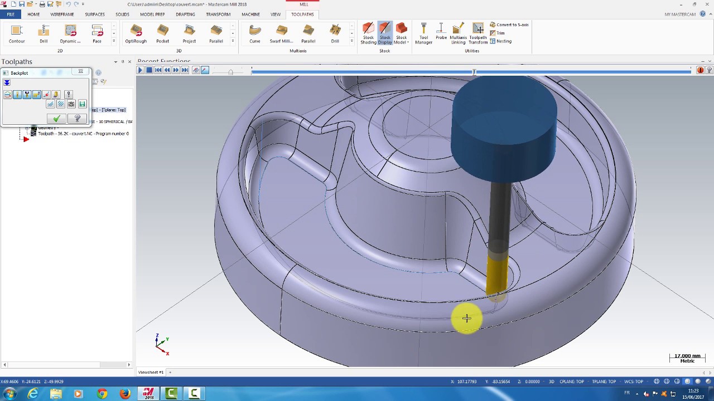Expand the 3D toolpaths gallery
The image size is (714, 401).
coord(233,41)
